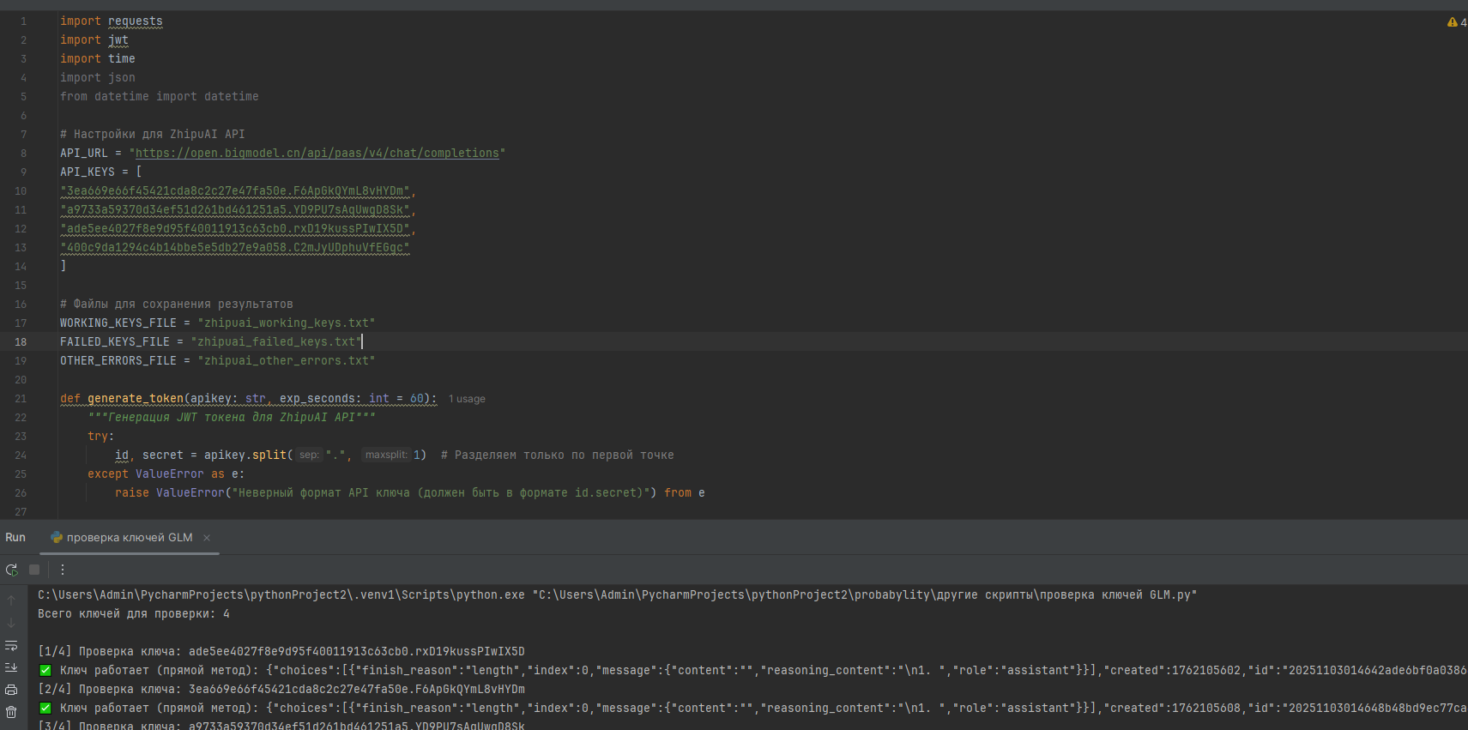This screenshot has height=730, width=1468.
Task: Clear console with the trash icon
Action: (11, 712)
